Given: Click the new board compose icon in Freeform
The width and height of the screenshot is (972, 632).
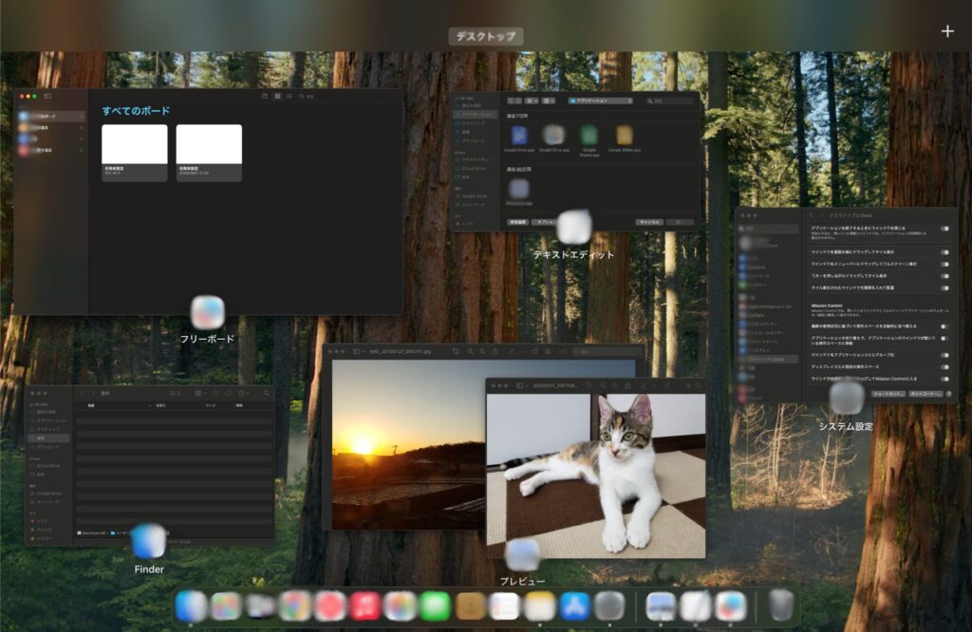Looking at the screenshot, I should (x=266, y=96).
